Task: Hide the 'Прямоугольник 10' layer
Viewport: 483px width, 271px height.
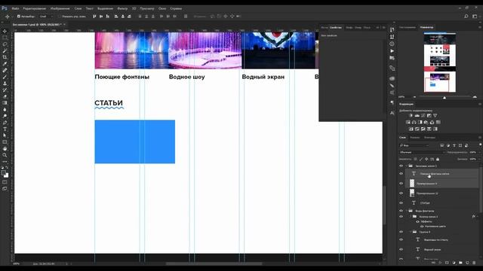Action: click(x=401, y=193)
